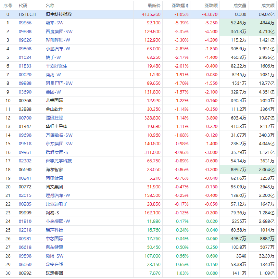Open stock link 百度集团-SW
The height and width of the screenshot is (279, 278).
pos(59,31)
